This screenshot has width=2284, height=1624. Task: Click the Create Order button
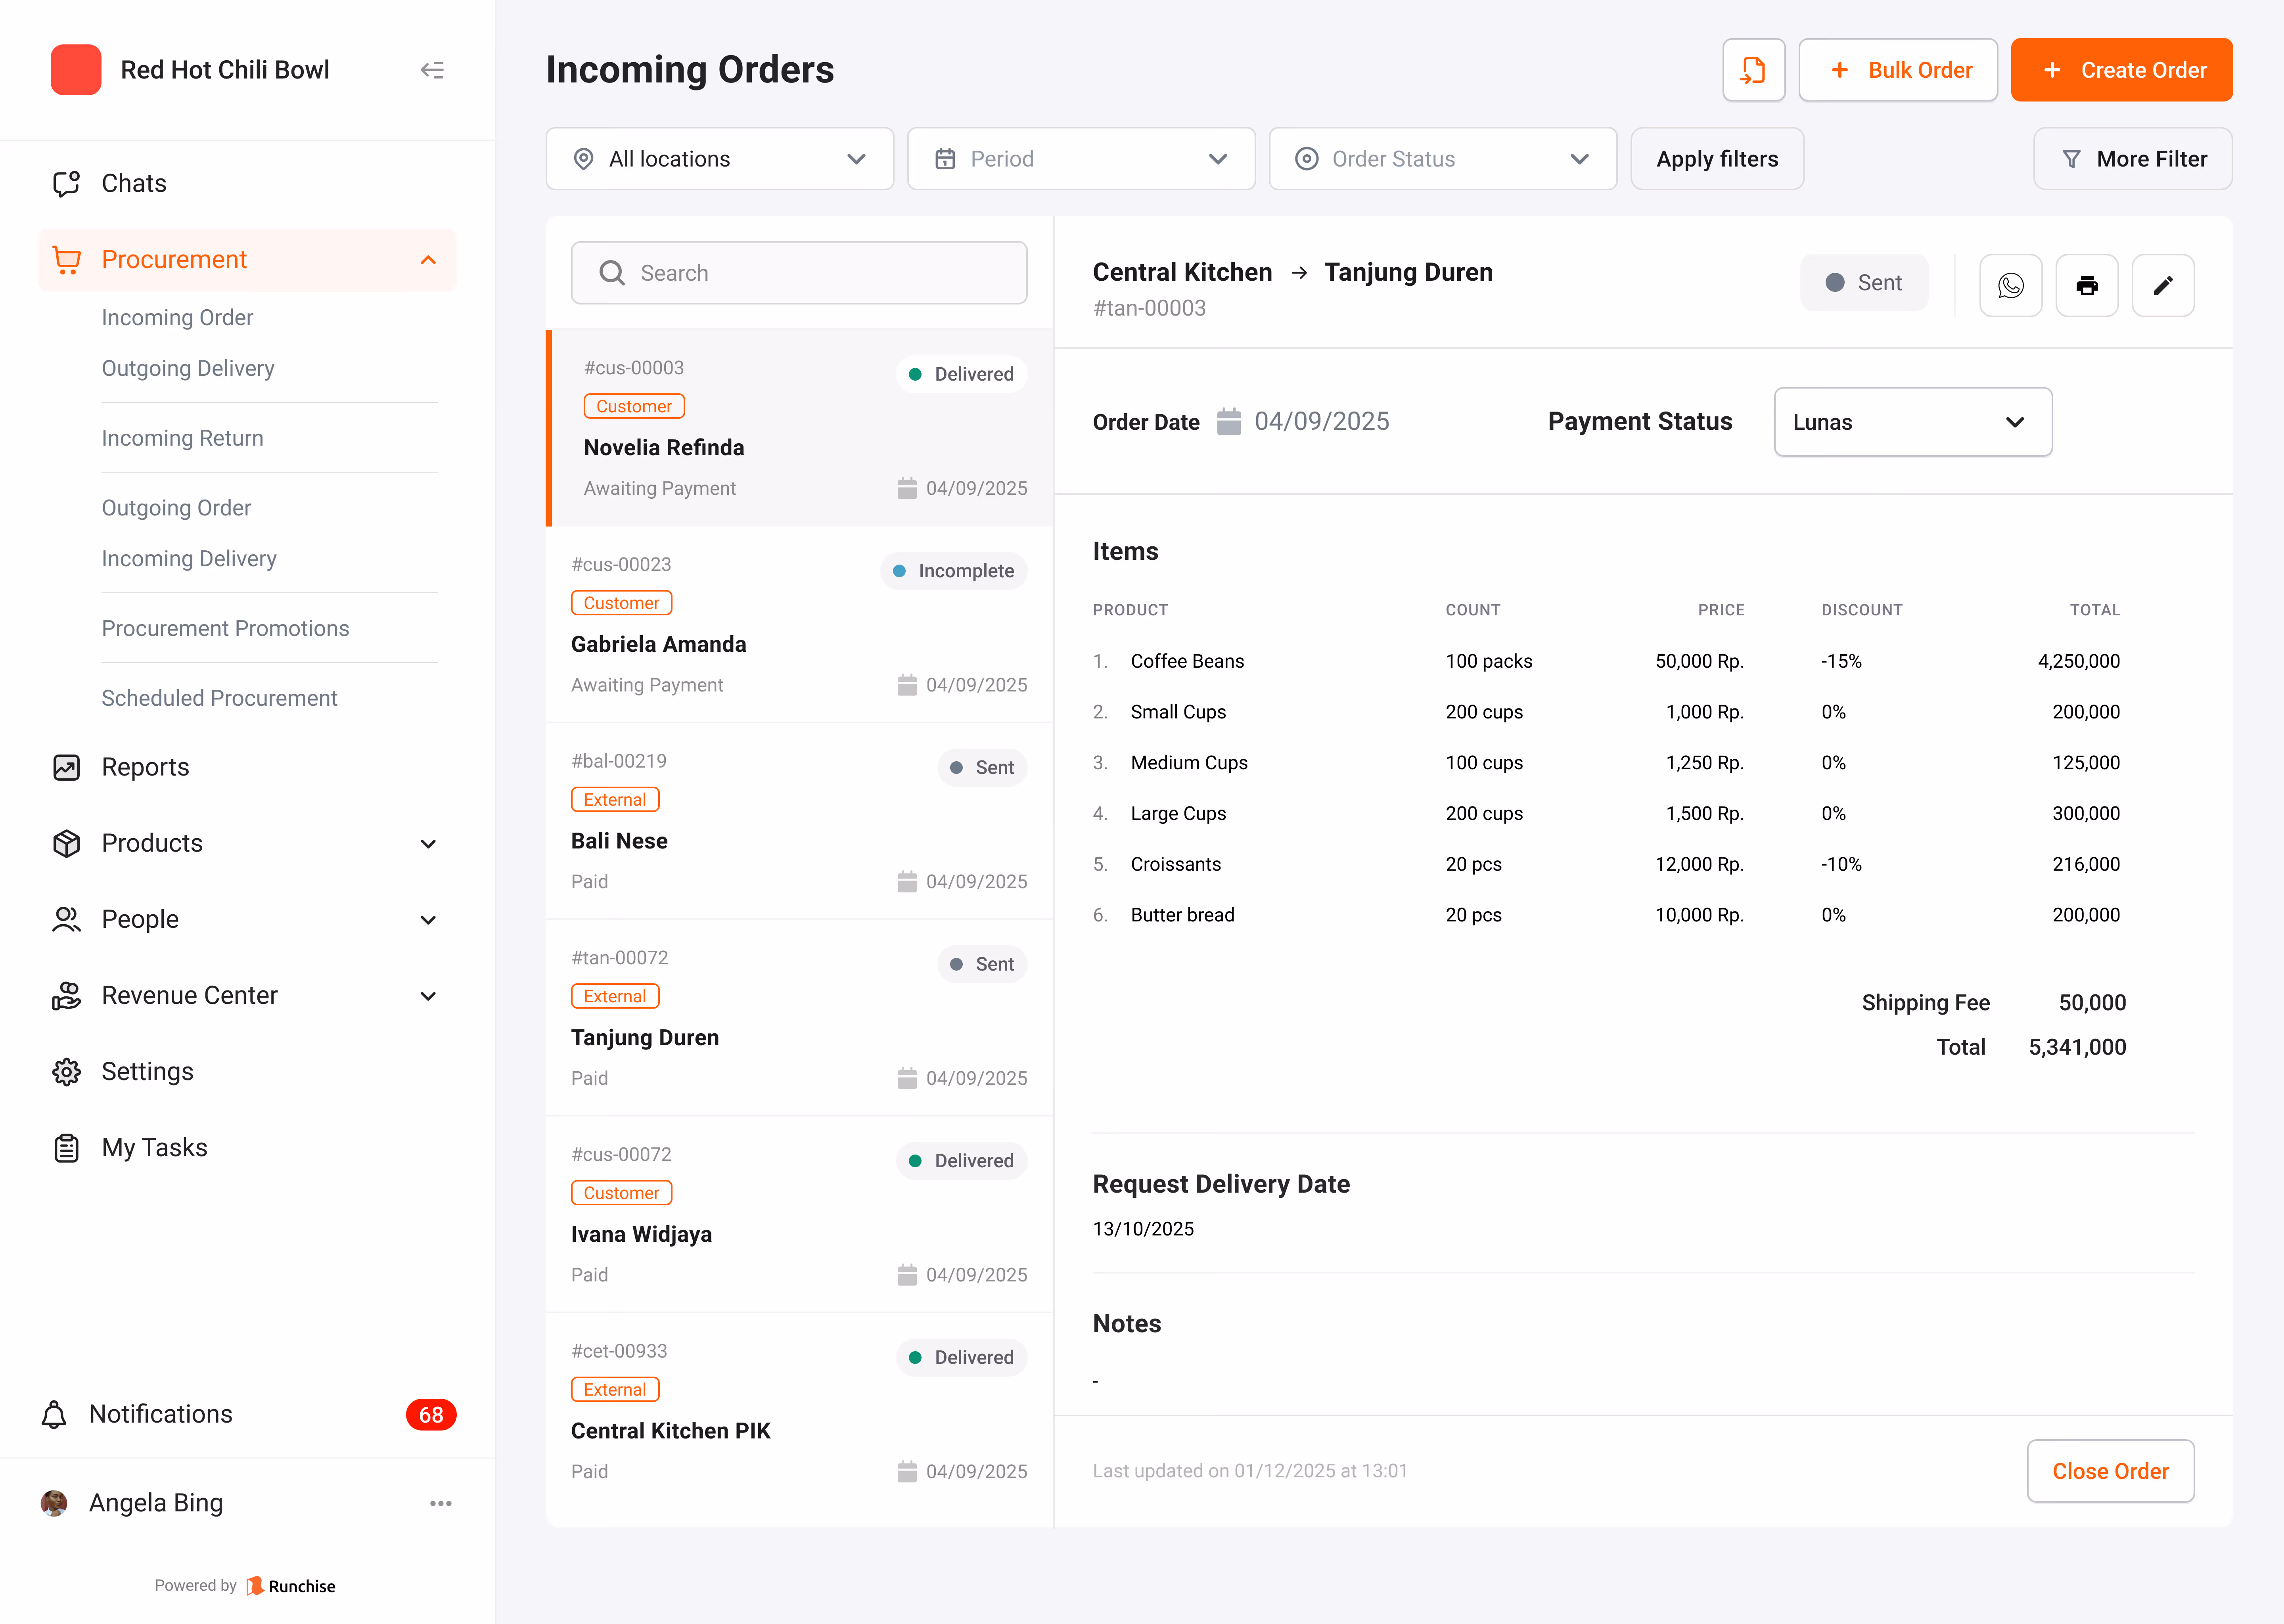[x=2121, y=70]
